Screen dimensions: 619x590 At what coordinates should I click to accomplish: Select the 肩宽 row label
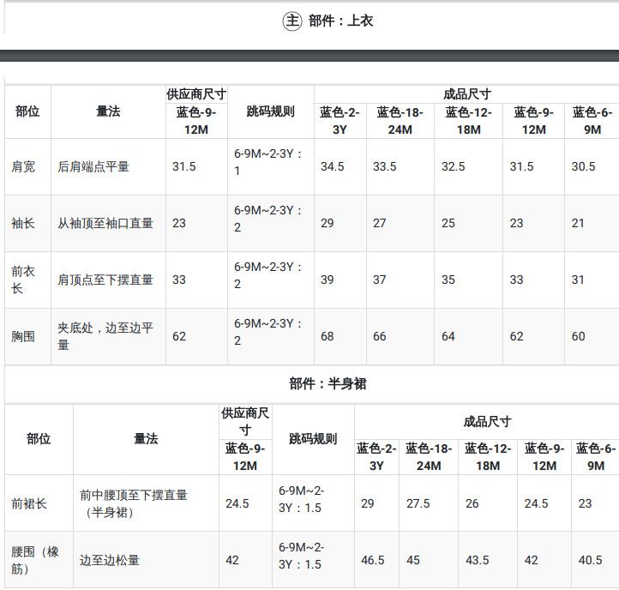tap(24, 166)
